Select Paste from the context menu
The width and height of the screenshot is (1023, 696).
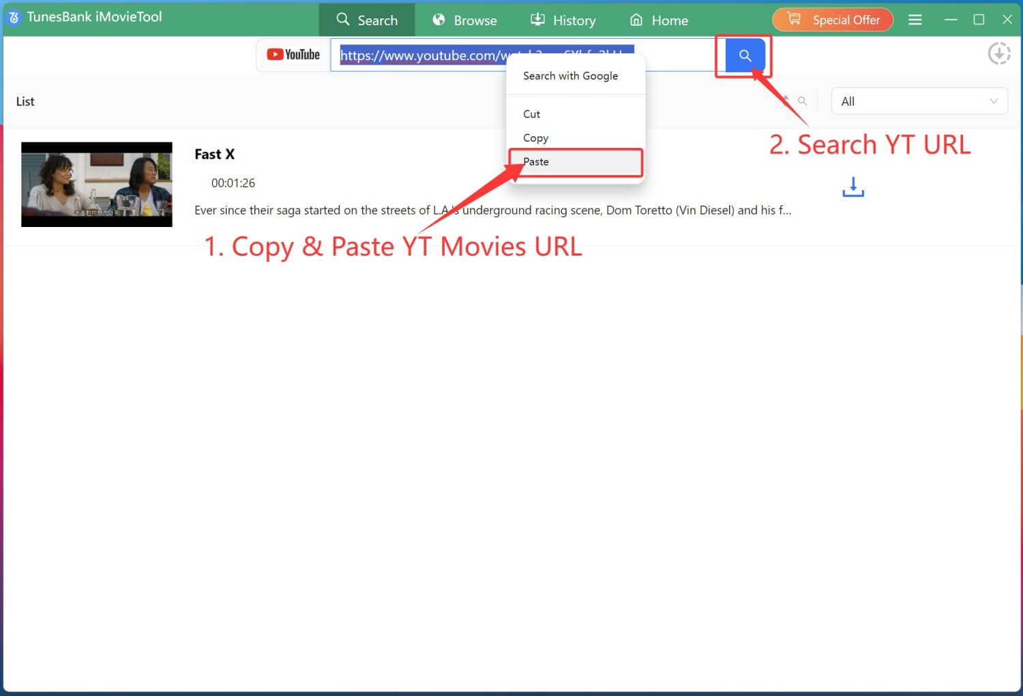point(536,162)
